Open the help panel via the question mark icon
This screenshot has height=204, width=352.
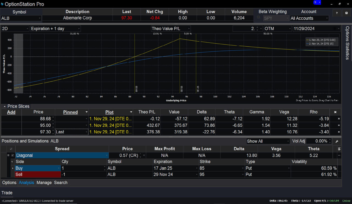point(337,13)
